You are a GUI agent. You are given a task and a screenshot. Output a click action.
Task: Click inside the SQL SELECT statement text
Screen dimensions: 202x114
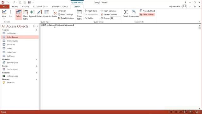click(57, 25)
